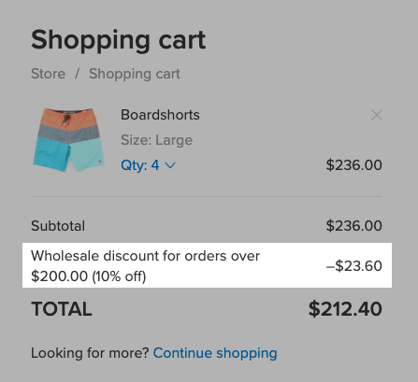
Task: Go to Store in the breadcrumb
Action: 49,74
